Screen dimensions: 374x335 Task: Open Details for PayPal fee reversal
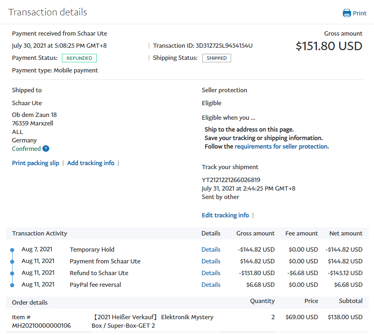point(211,285)
